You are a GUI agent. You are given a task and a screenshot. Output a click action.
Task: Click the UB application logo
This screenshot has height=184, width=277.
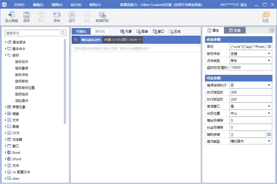[x=4, y=5]
